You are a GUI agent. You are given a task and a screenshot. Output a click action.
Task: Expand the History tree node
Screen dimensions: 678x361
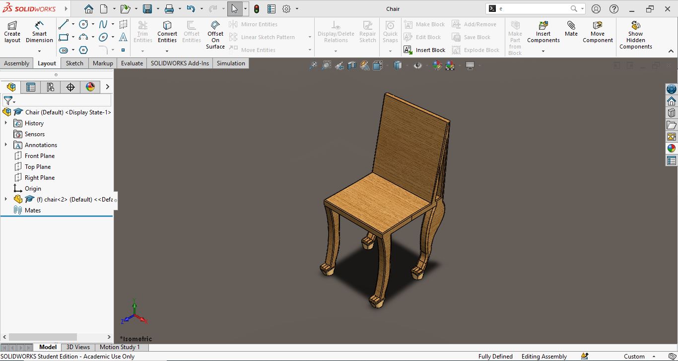tap(6, 123)
